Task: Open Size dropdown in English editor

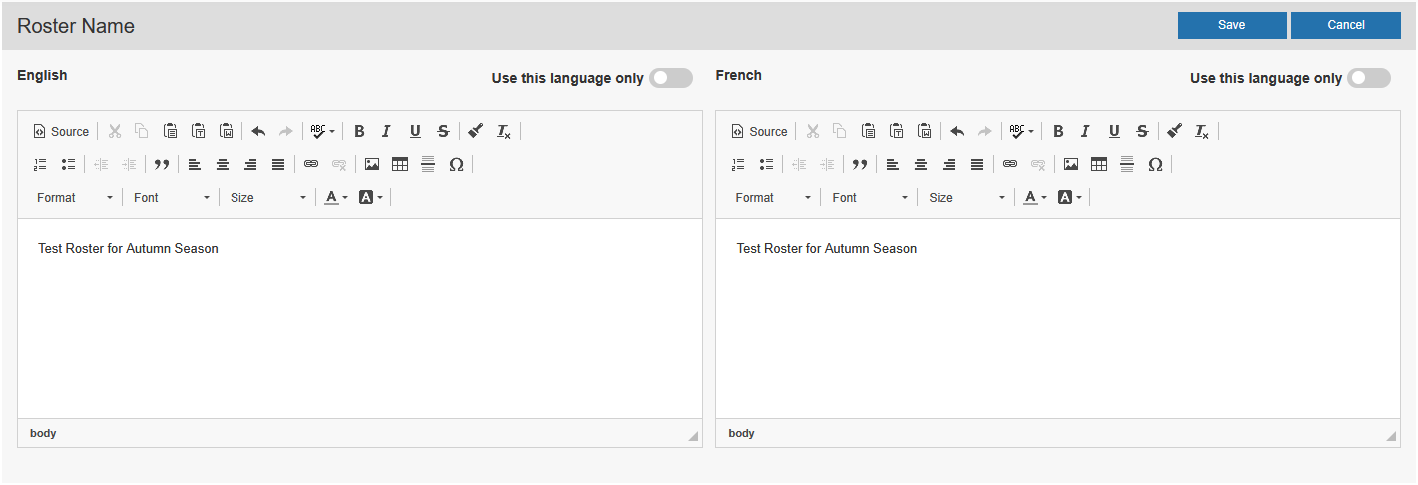Action: 267,198
